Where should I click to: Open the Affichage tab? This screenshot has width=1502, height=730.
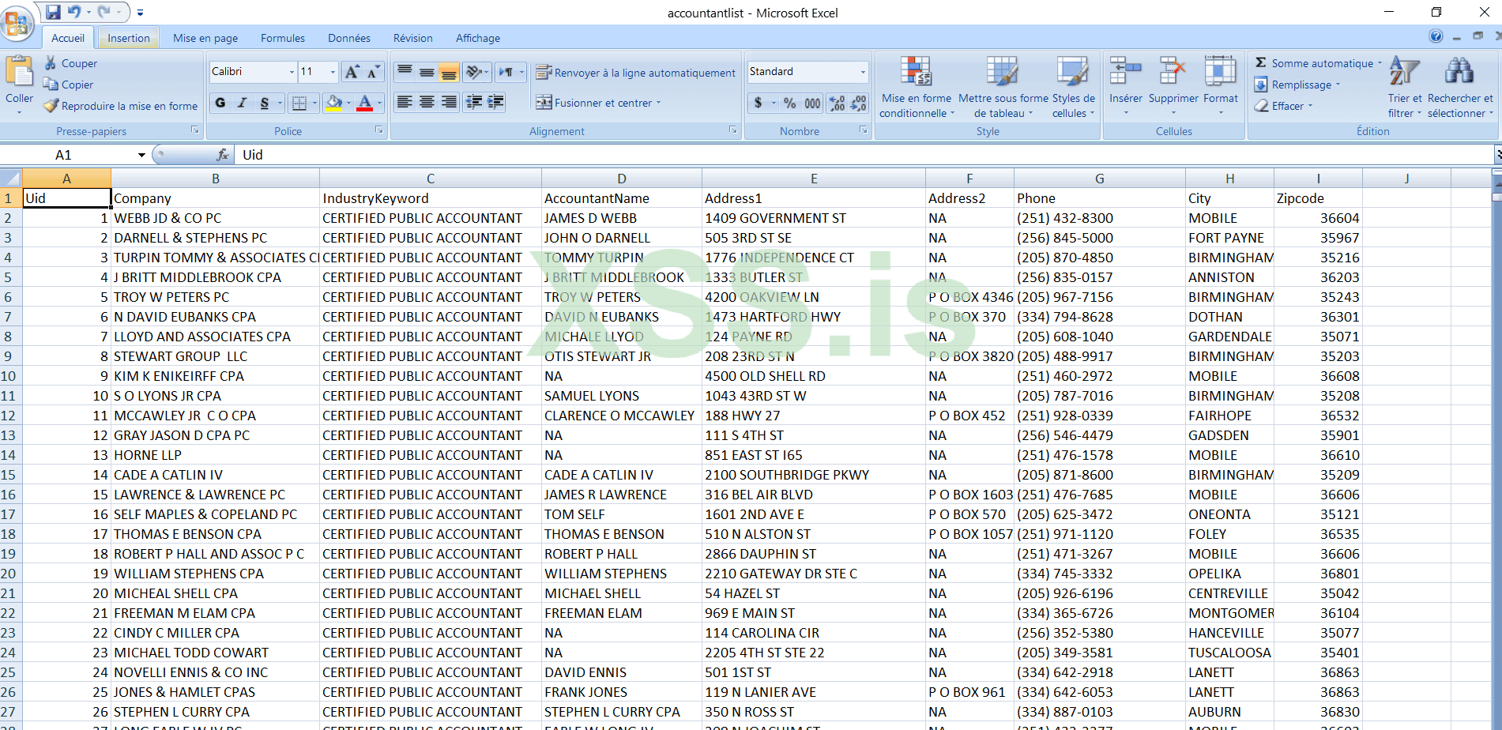pos(478,38)
